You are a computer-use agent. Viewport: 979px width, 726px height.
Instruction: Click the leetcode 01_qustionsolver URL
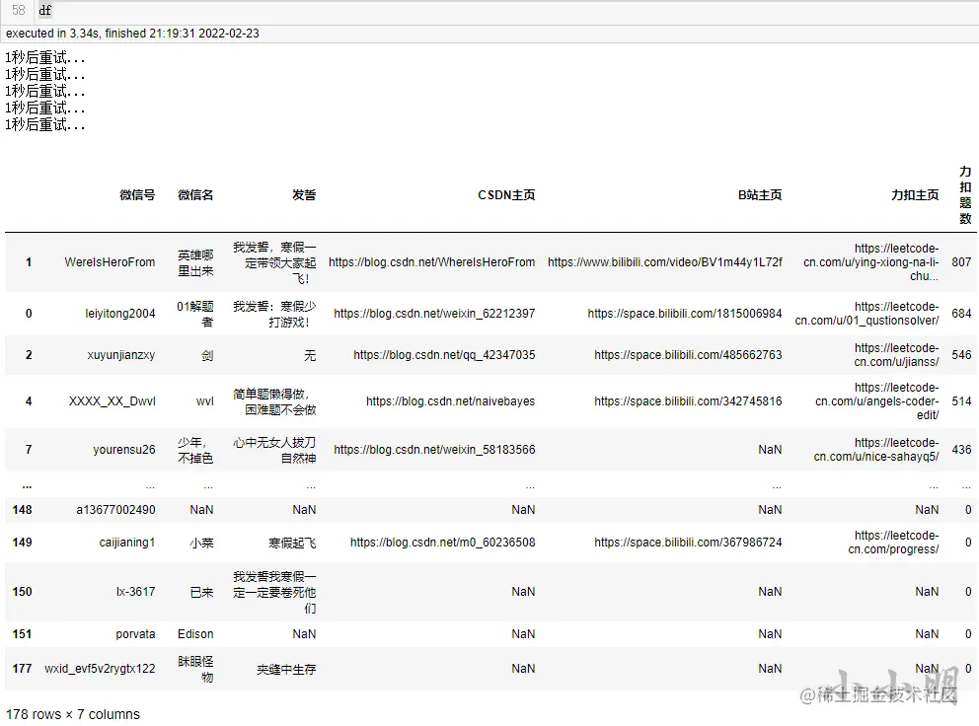pyautogui.click(x=866, y=314)
